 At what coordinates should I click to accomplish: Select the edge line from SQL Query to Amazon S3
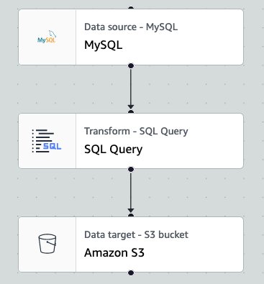point(131,190)
